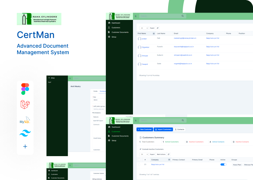
Task: Open Customer Documents in top sidebar
Action: click(120, 32)
